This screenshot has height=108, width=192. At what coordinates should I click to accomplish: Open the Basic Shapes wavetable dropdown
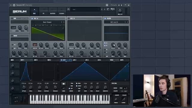click(47, 22)
